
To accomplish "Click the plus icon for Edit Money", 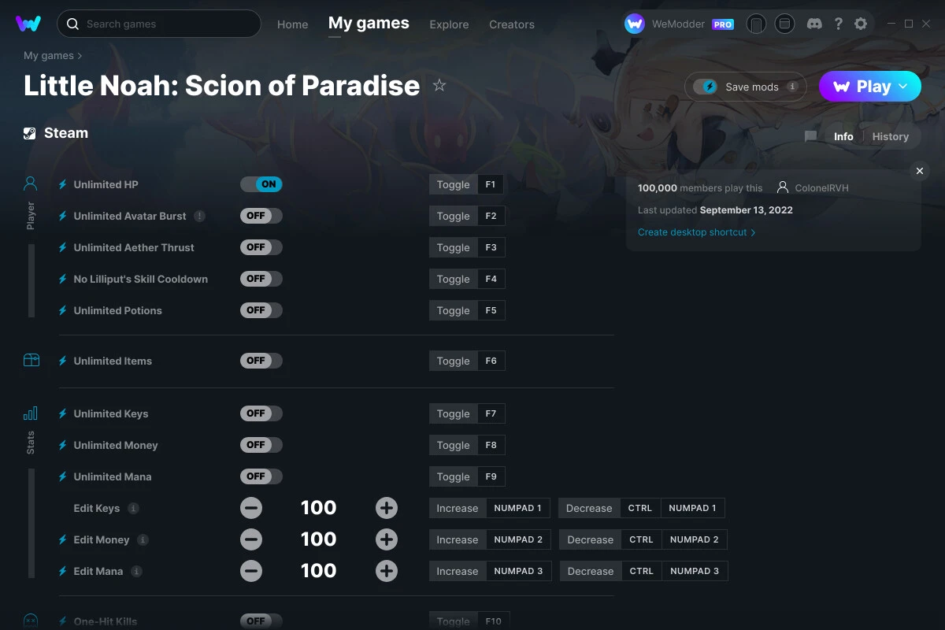I will pyautogui.click(x=386, y=539).
